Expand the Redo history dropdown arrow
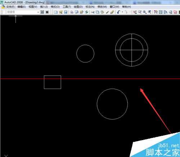The width and height of the screenshot is (180, 157). pyautogui.click(x=130, y=12)
